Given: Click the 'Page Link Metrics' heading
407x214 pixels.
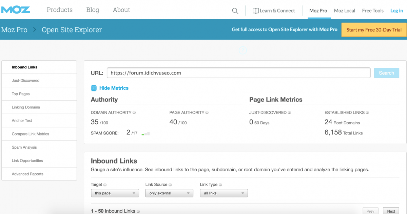Looking at the screenshot, I should [x=276, y=100].
